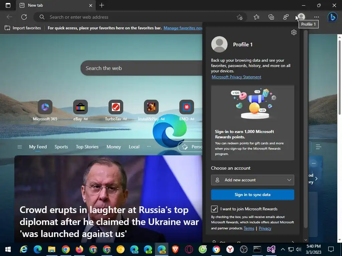342x256 pixels.
Task: Close the New tab tab
Action: [x=91, y=5]
